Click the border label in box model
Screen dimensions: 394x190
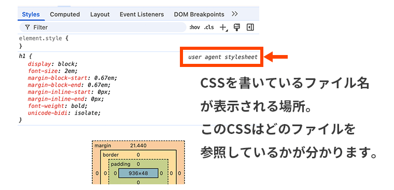coord(110,155)
